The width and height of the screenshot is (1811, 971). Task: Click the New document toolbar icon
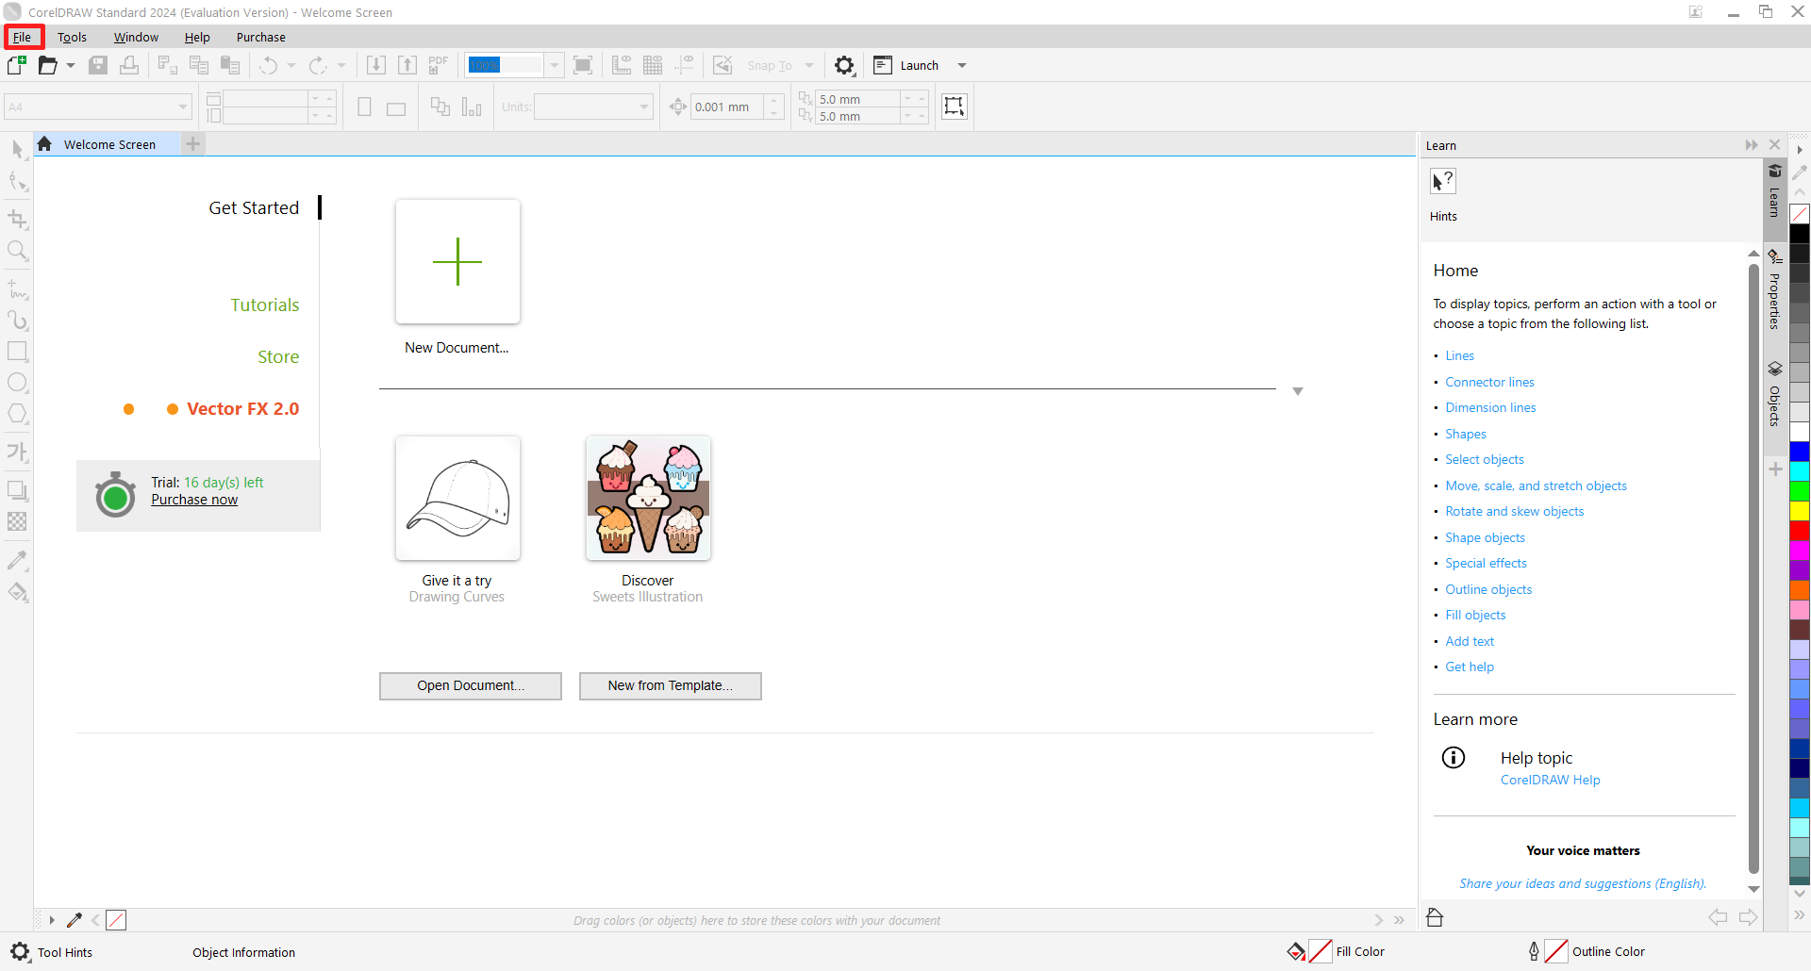pos(17,65)
